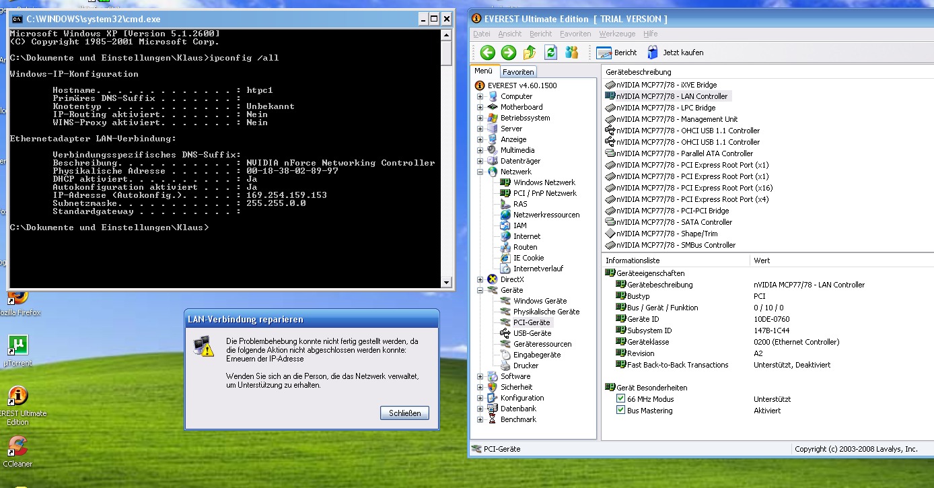The height and width of the screenshot is (488, 934).
Task: Click the Refresh icon in EVEREST toolbar
Action: tap(551, 53)
